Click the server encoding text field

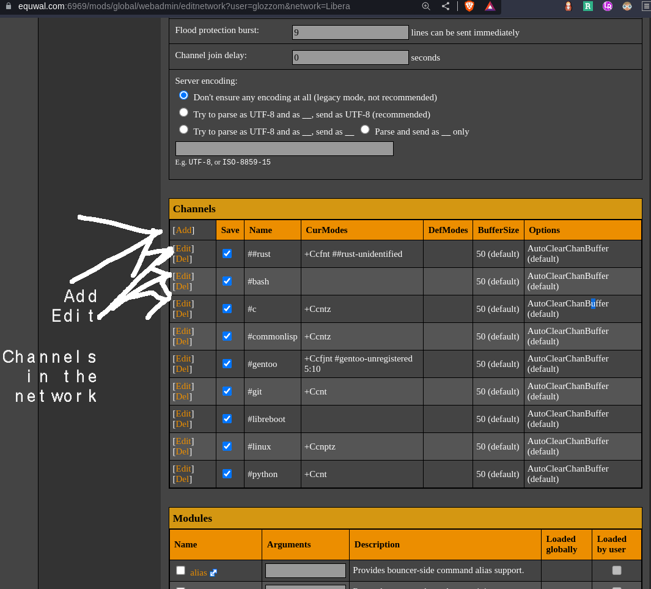click(x=284, y=149)
